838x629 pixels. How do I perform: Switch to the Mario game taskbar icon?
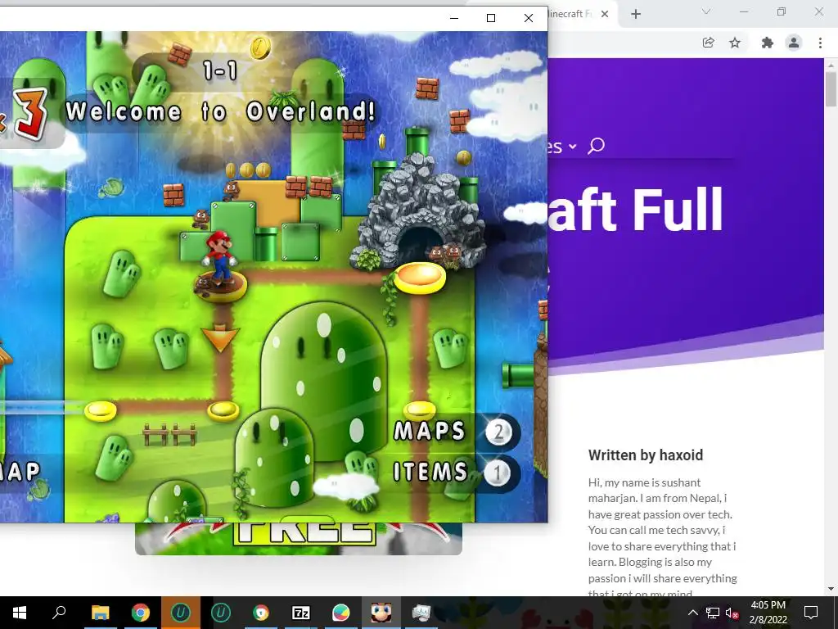381,613
